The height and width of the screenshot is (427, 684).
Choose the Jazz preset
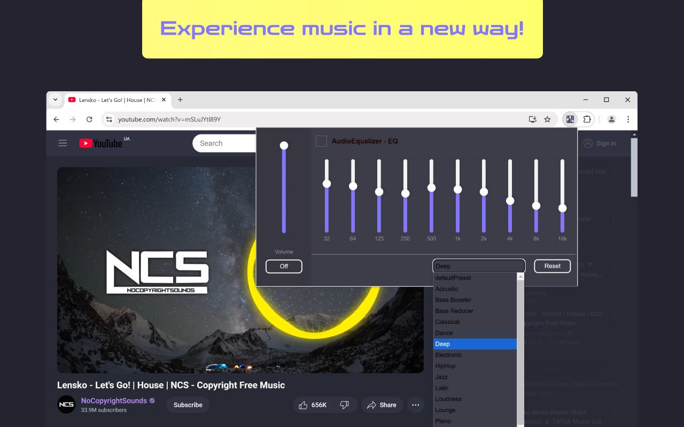(475, 377)
